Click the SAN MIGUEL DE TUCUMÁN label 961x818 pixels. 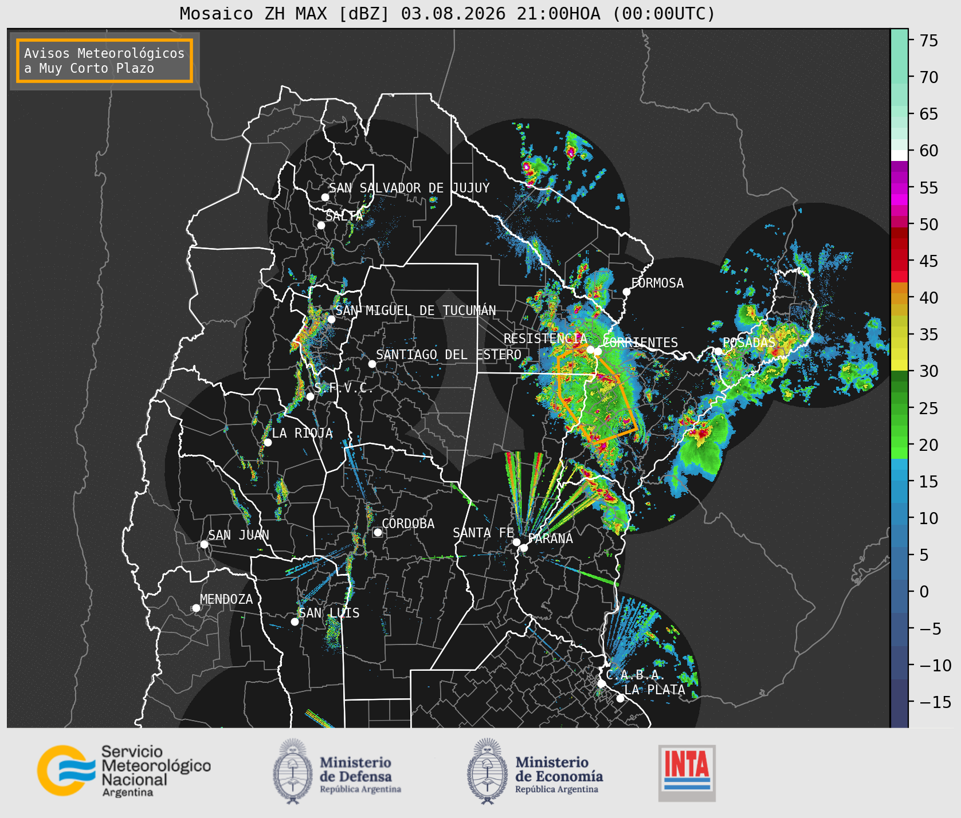(415, 310)
